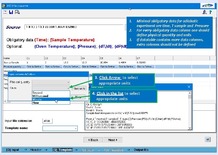
Task: Go to the Output file step
Action: pyautogui.click(x=141, y=150)
